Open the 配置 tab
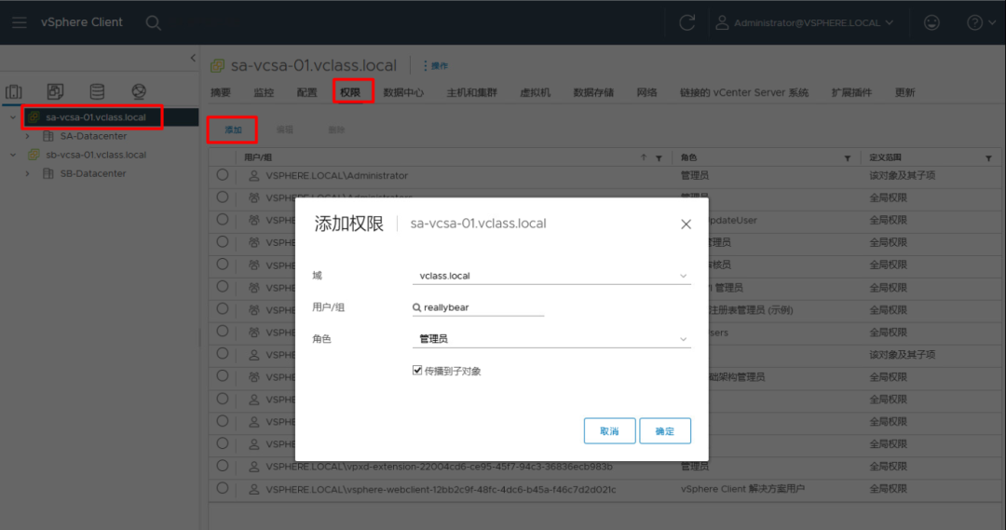The image size is (1006, 530). click(306, 92)
